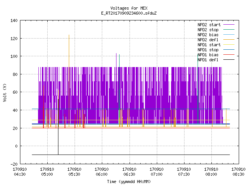Click the -20 value on the Y axis
Screen dimensions: 246x185
click(14, 164)
